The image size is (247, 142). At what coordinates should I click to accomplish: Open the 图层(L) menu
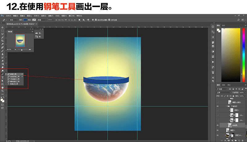29,16
